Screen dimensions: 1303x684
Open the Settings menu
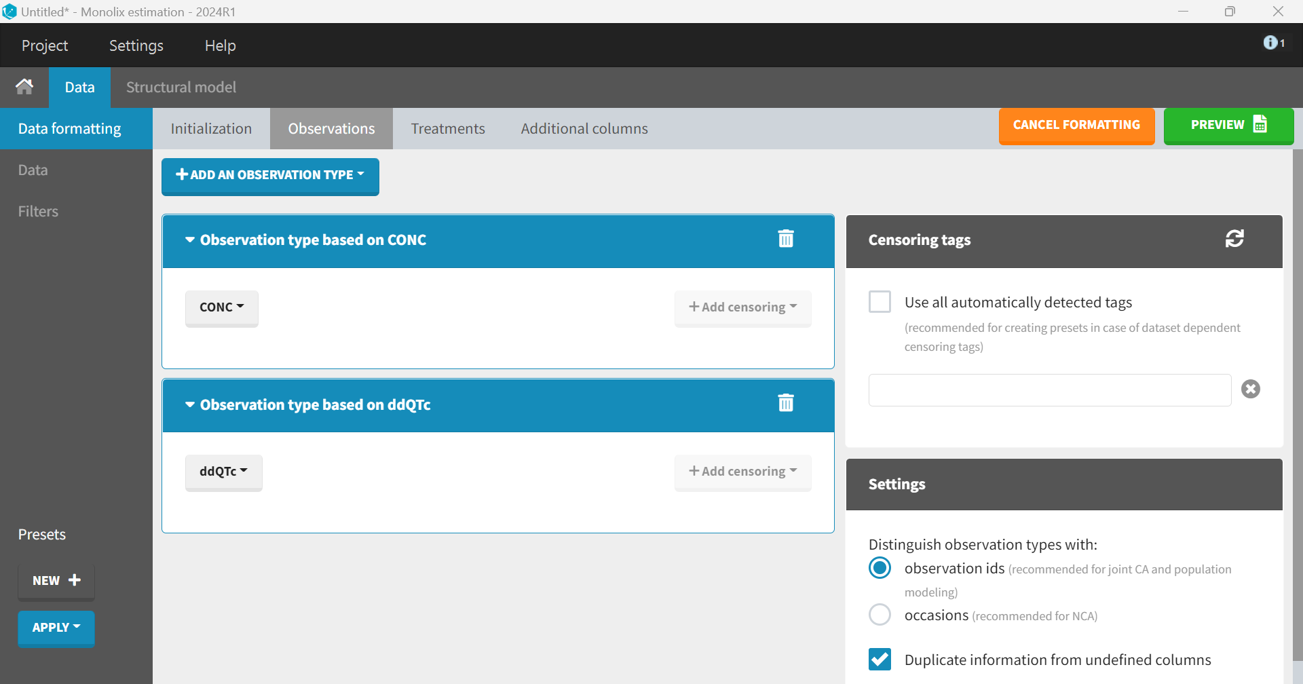point(136,45)
